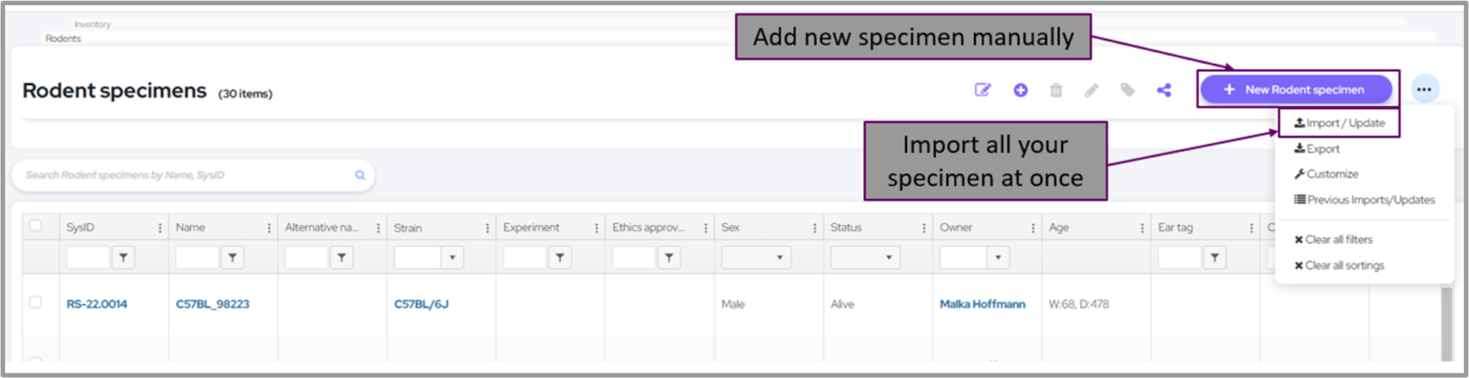Toggle the select-all checkbox in table header

click(x=35, y=225)
